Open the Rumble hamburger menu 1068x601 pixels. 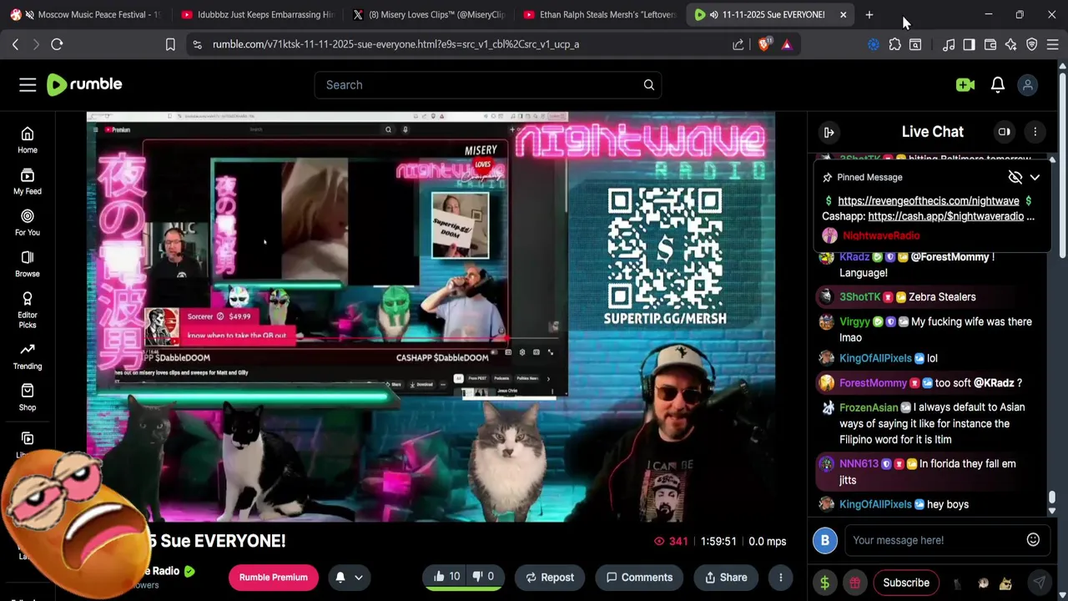point(28,84)
